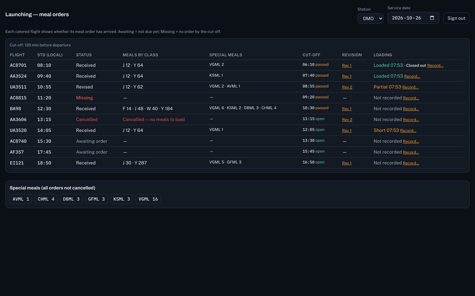The width and height of the screenshot is (475, 296).
Task: Open Rev 1 link for flight AC8701
Action: (347, 65)
